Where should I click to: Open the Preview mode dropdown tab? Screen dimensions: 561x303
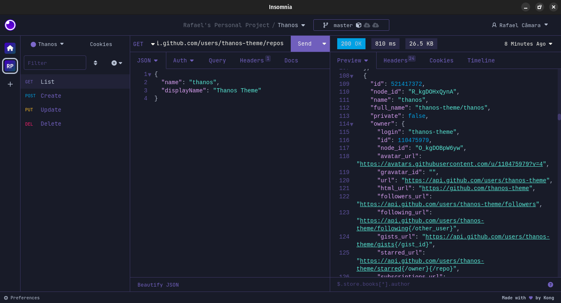353,60
